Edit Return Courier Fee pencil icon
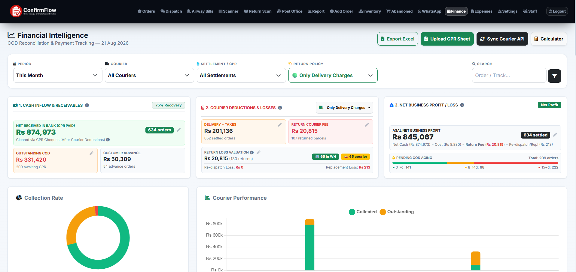Screen dimensions: 576x272 pos(367,125)
